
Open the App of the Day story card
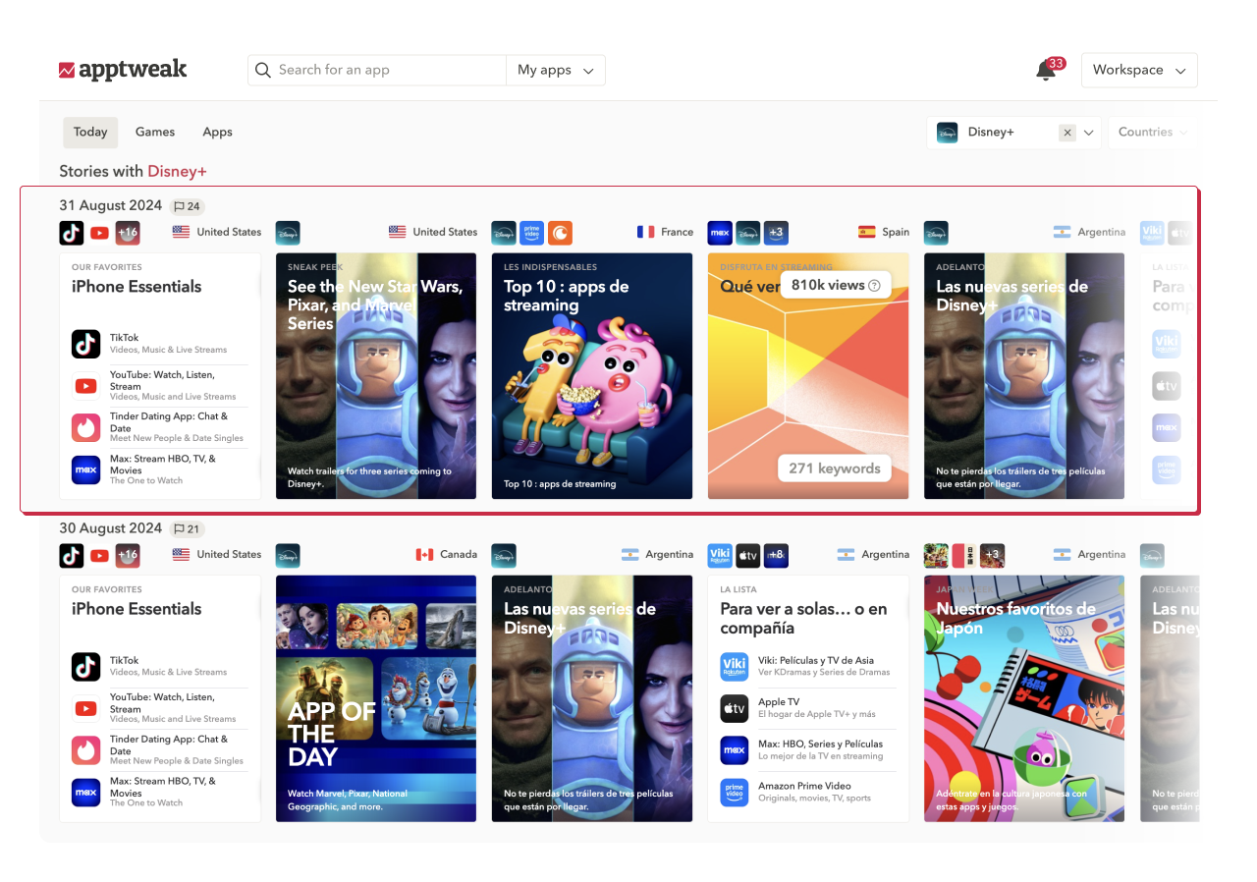(x=376, y=698)
